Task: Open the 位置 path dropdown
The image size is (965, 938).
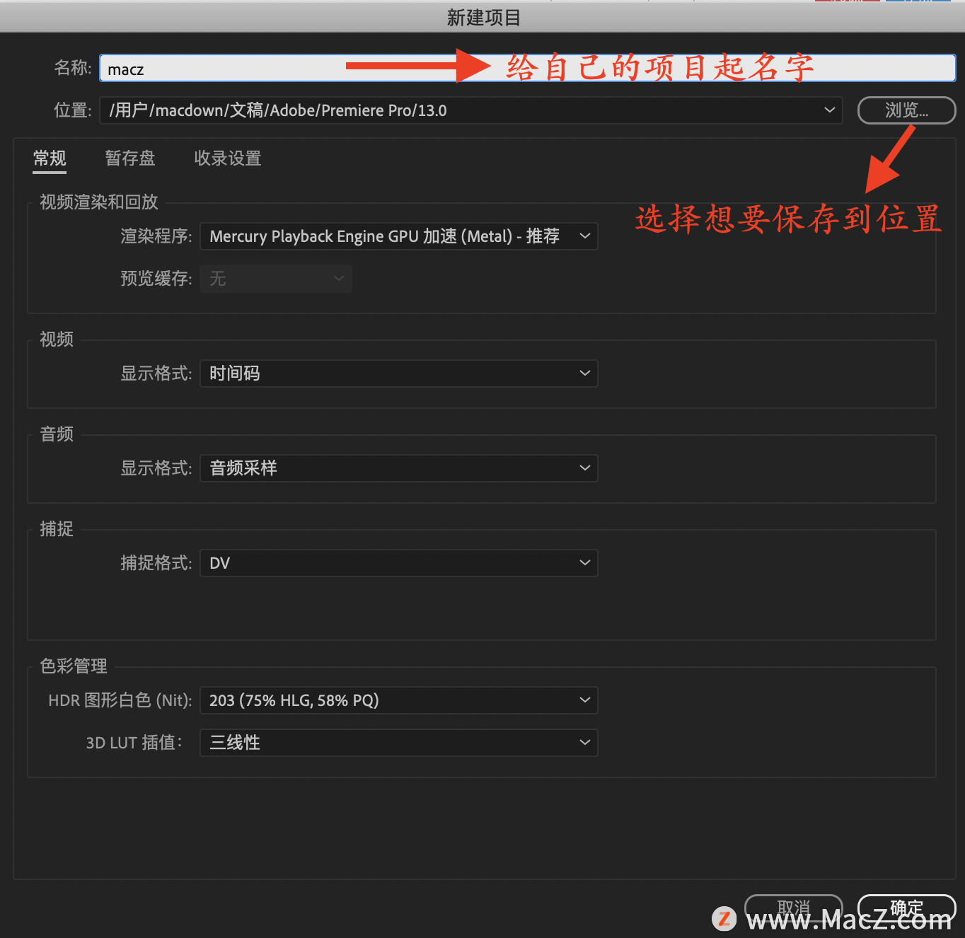Action: click(x=471, y=110)
